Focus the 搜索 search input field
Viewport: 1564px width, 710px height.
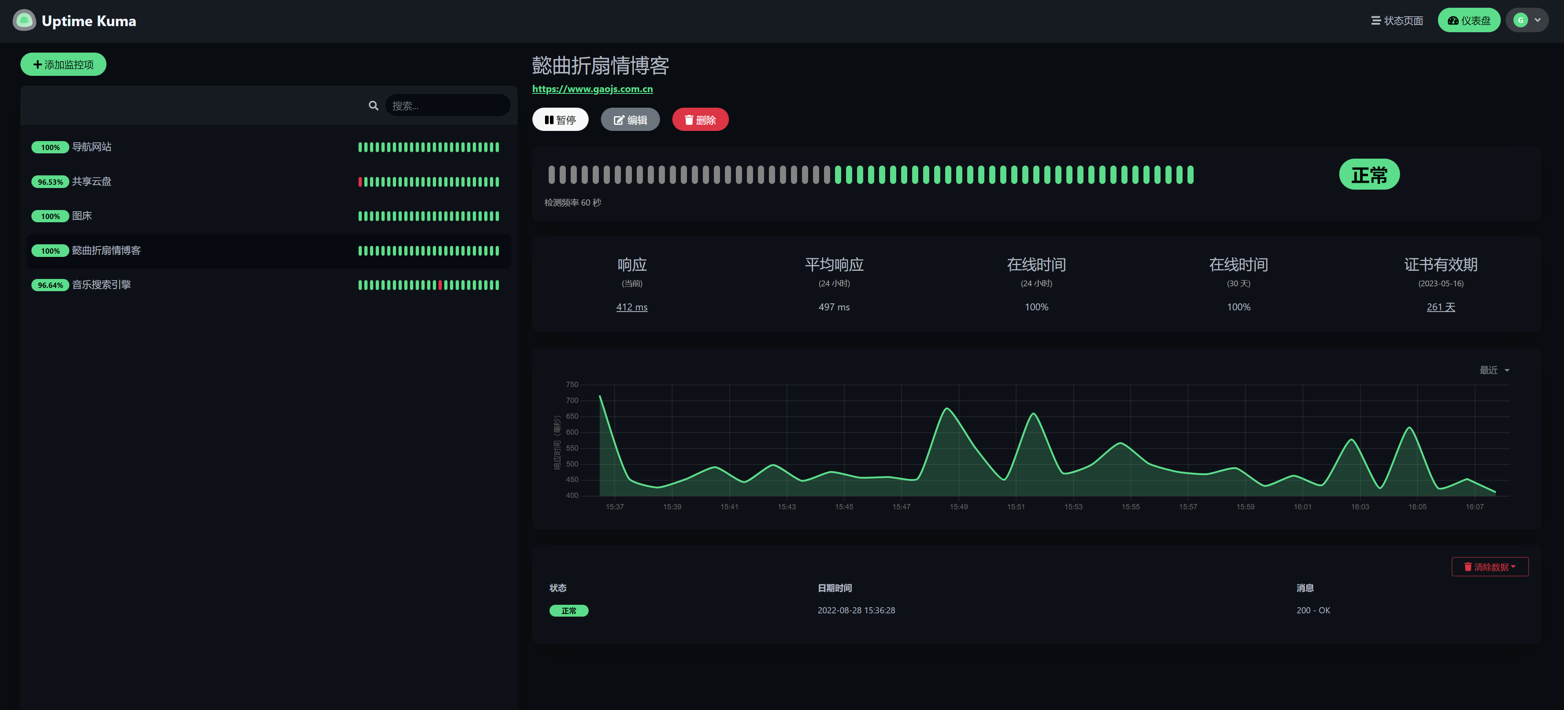pyautogui.click(x=447, y=106)
